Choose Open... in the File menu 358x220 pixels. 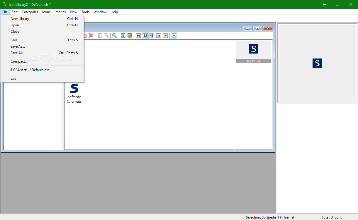pos(43,25)
